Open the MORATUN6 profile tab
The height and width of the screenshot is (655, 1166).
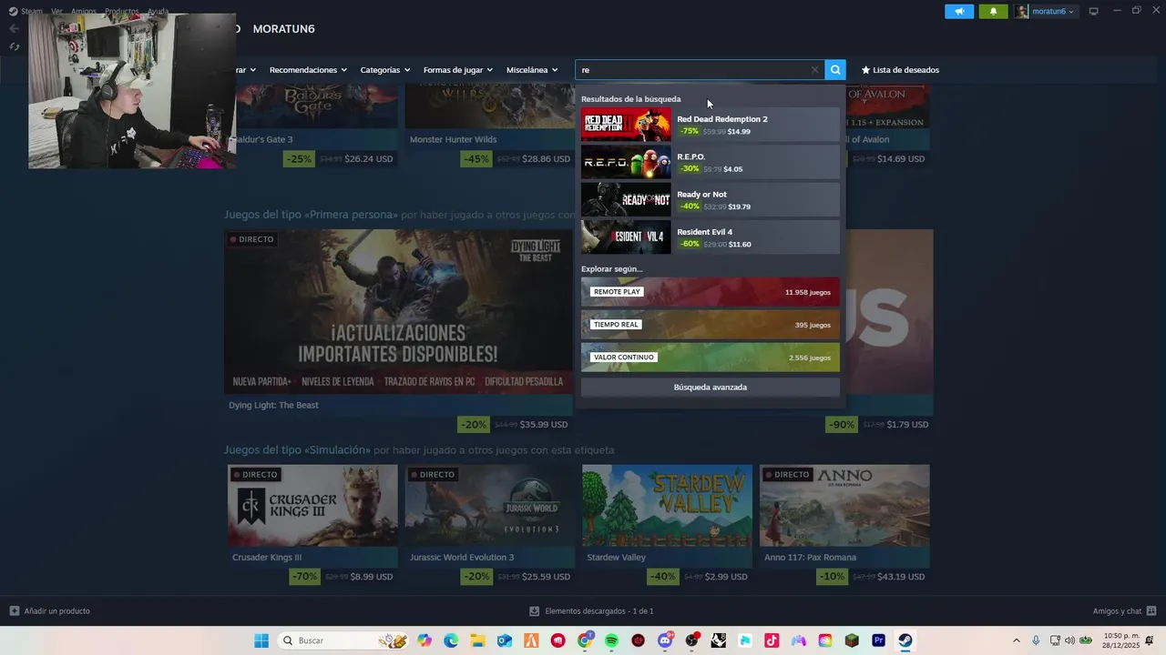point(284,29)
